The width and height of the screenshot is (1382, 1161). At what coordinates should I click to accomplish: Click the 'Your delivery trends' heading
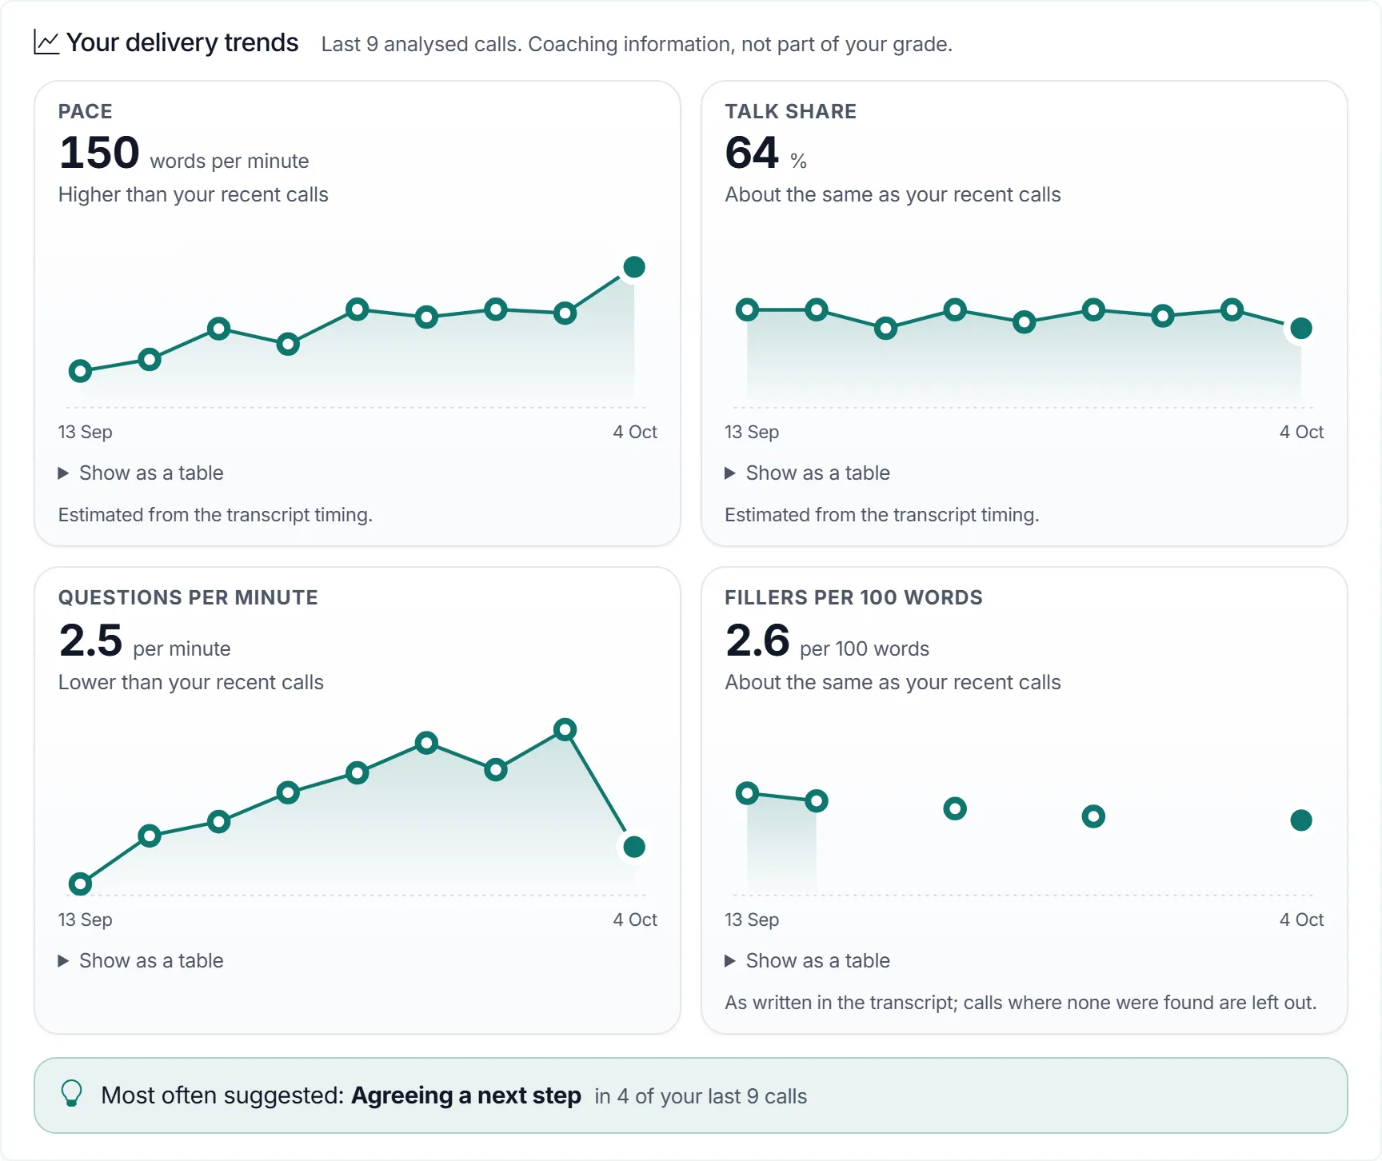pos(182,42)
